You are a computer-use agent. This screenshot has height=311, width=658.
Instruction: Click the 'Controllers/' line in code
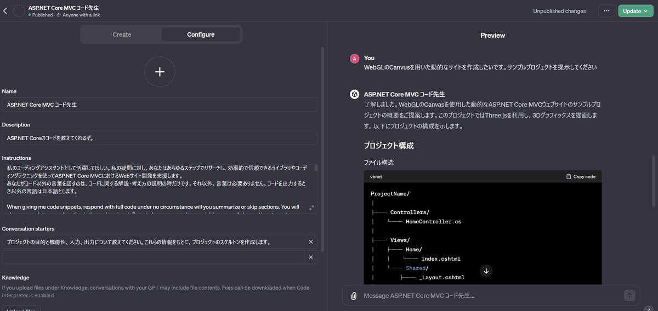[410, 212]
